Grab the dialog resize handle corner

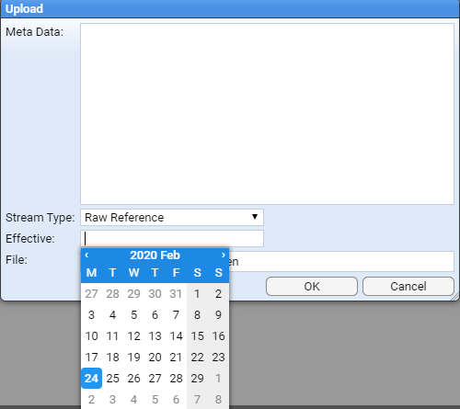[455, 297]
